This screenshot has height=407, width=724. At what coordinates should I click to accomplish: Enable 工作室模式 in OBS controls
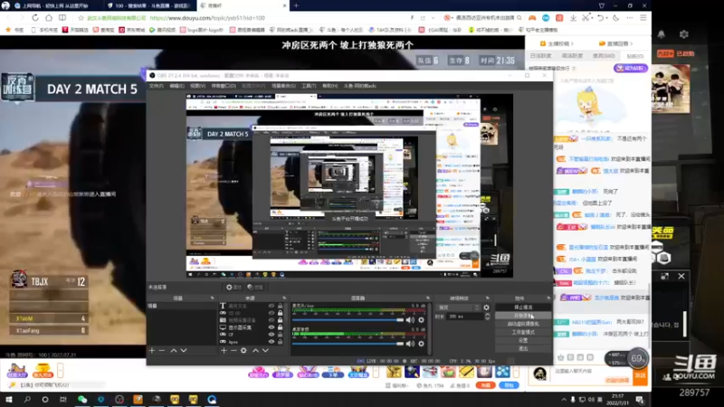[523, 332]
